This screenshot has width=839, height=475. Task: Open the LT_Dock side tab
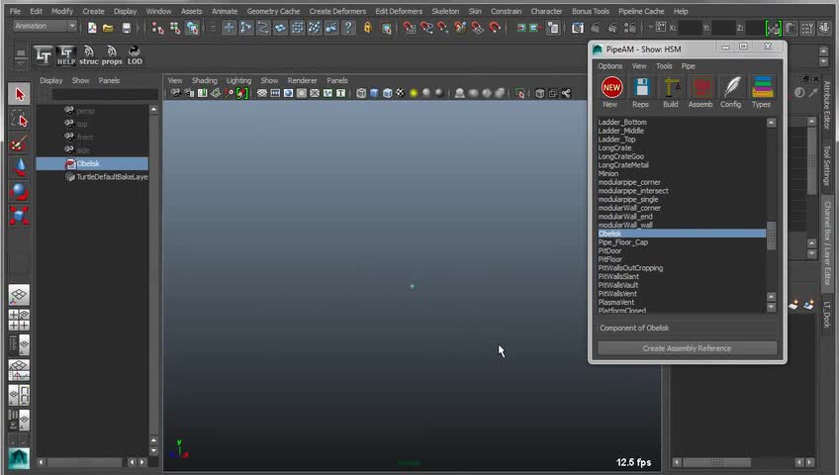(x=827, y=315)
